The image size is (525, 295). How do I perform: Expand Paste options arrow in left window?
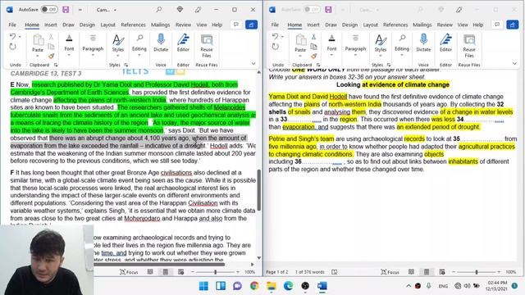pos(38,56)
